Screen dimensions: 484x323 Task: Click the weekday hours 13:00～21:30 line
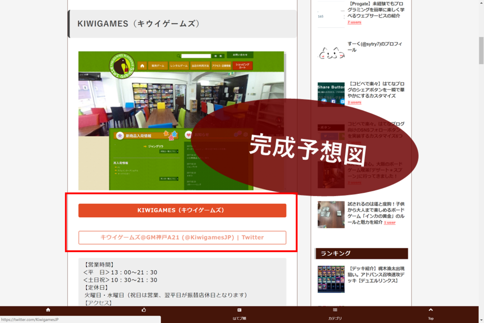point(120,272)
